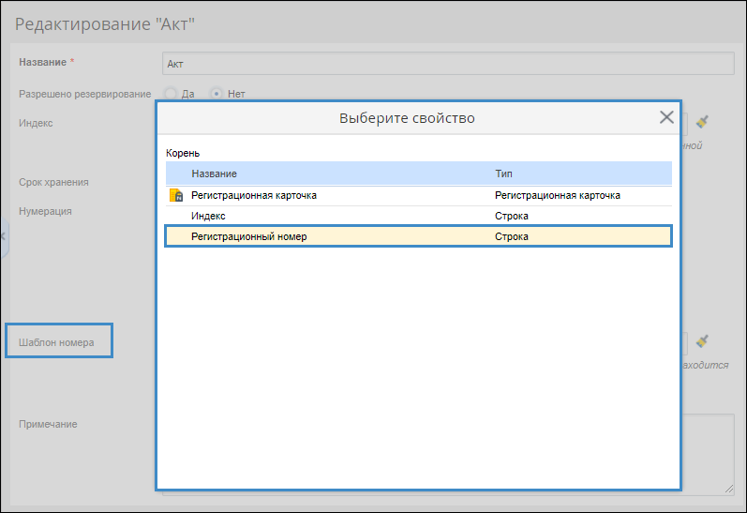Click the Регистрационная карточка folder icon
Viewport: 747px width, 513px height.
175,196
